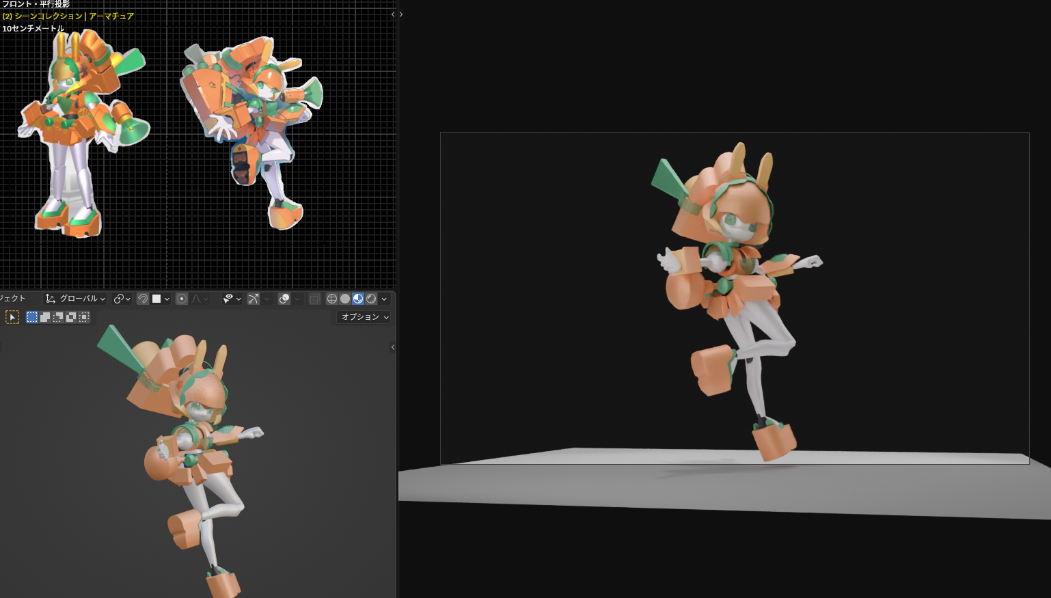This screenshot has height=598, width=1051.
Task: Toggle X-ray display mode
Action: 314,299
